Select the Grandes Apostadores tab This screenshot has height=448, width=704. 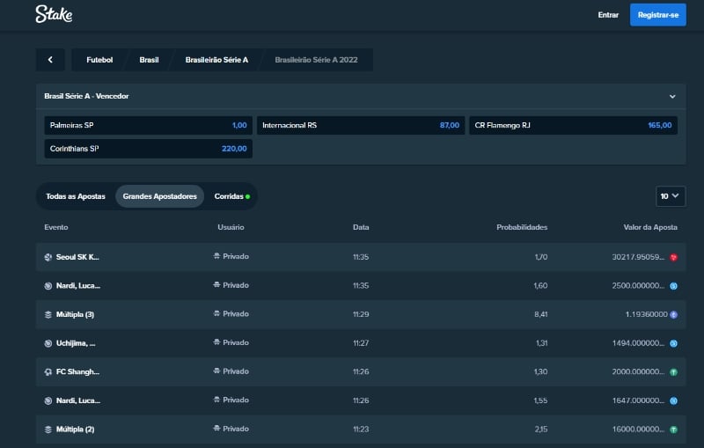coord(160,196)
